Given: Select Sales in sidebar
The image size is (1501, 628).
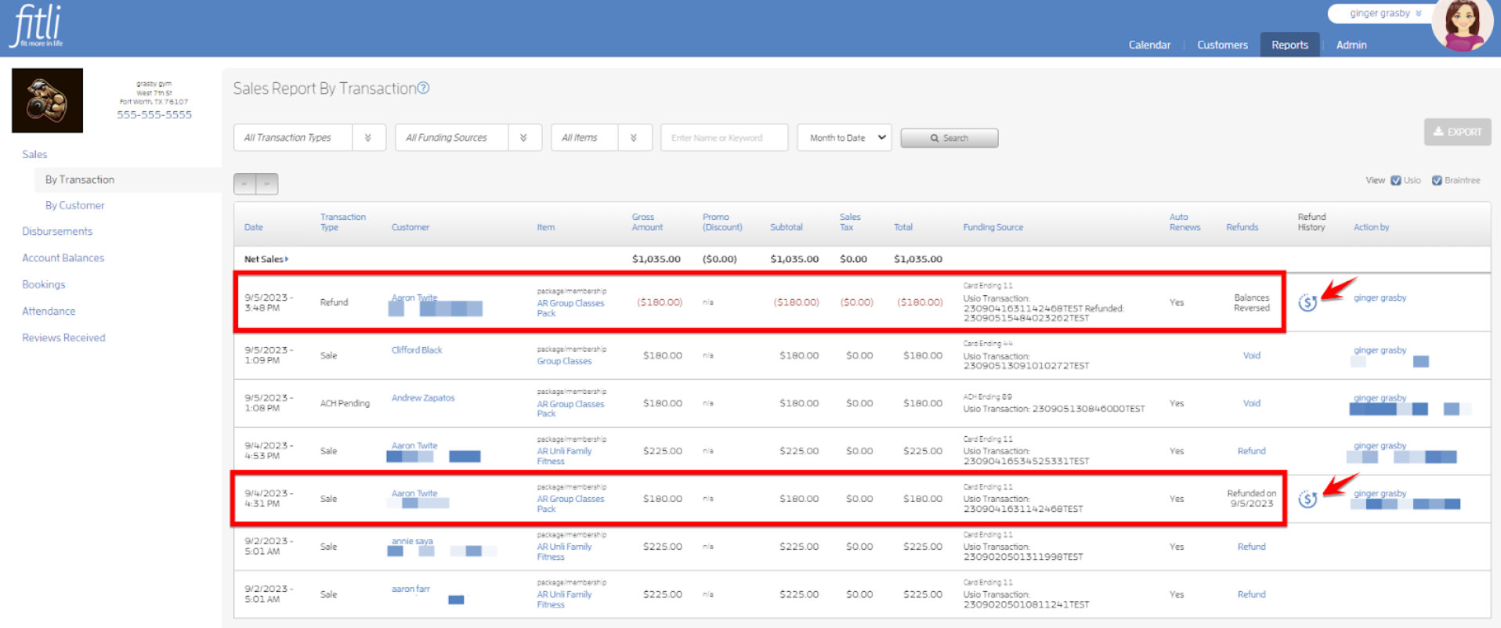Looking at the screenshot, I should click(34, 154).
